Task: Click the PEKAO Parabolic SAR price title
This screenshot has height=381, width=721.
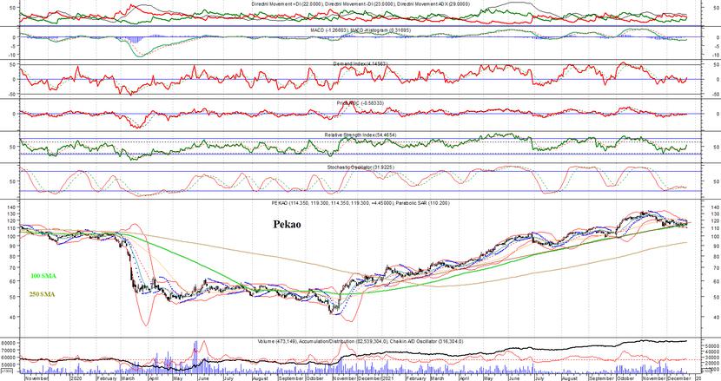Action: (361, 203)
